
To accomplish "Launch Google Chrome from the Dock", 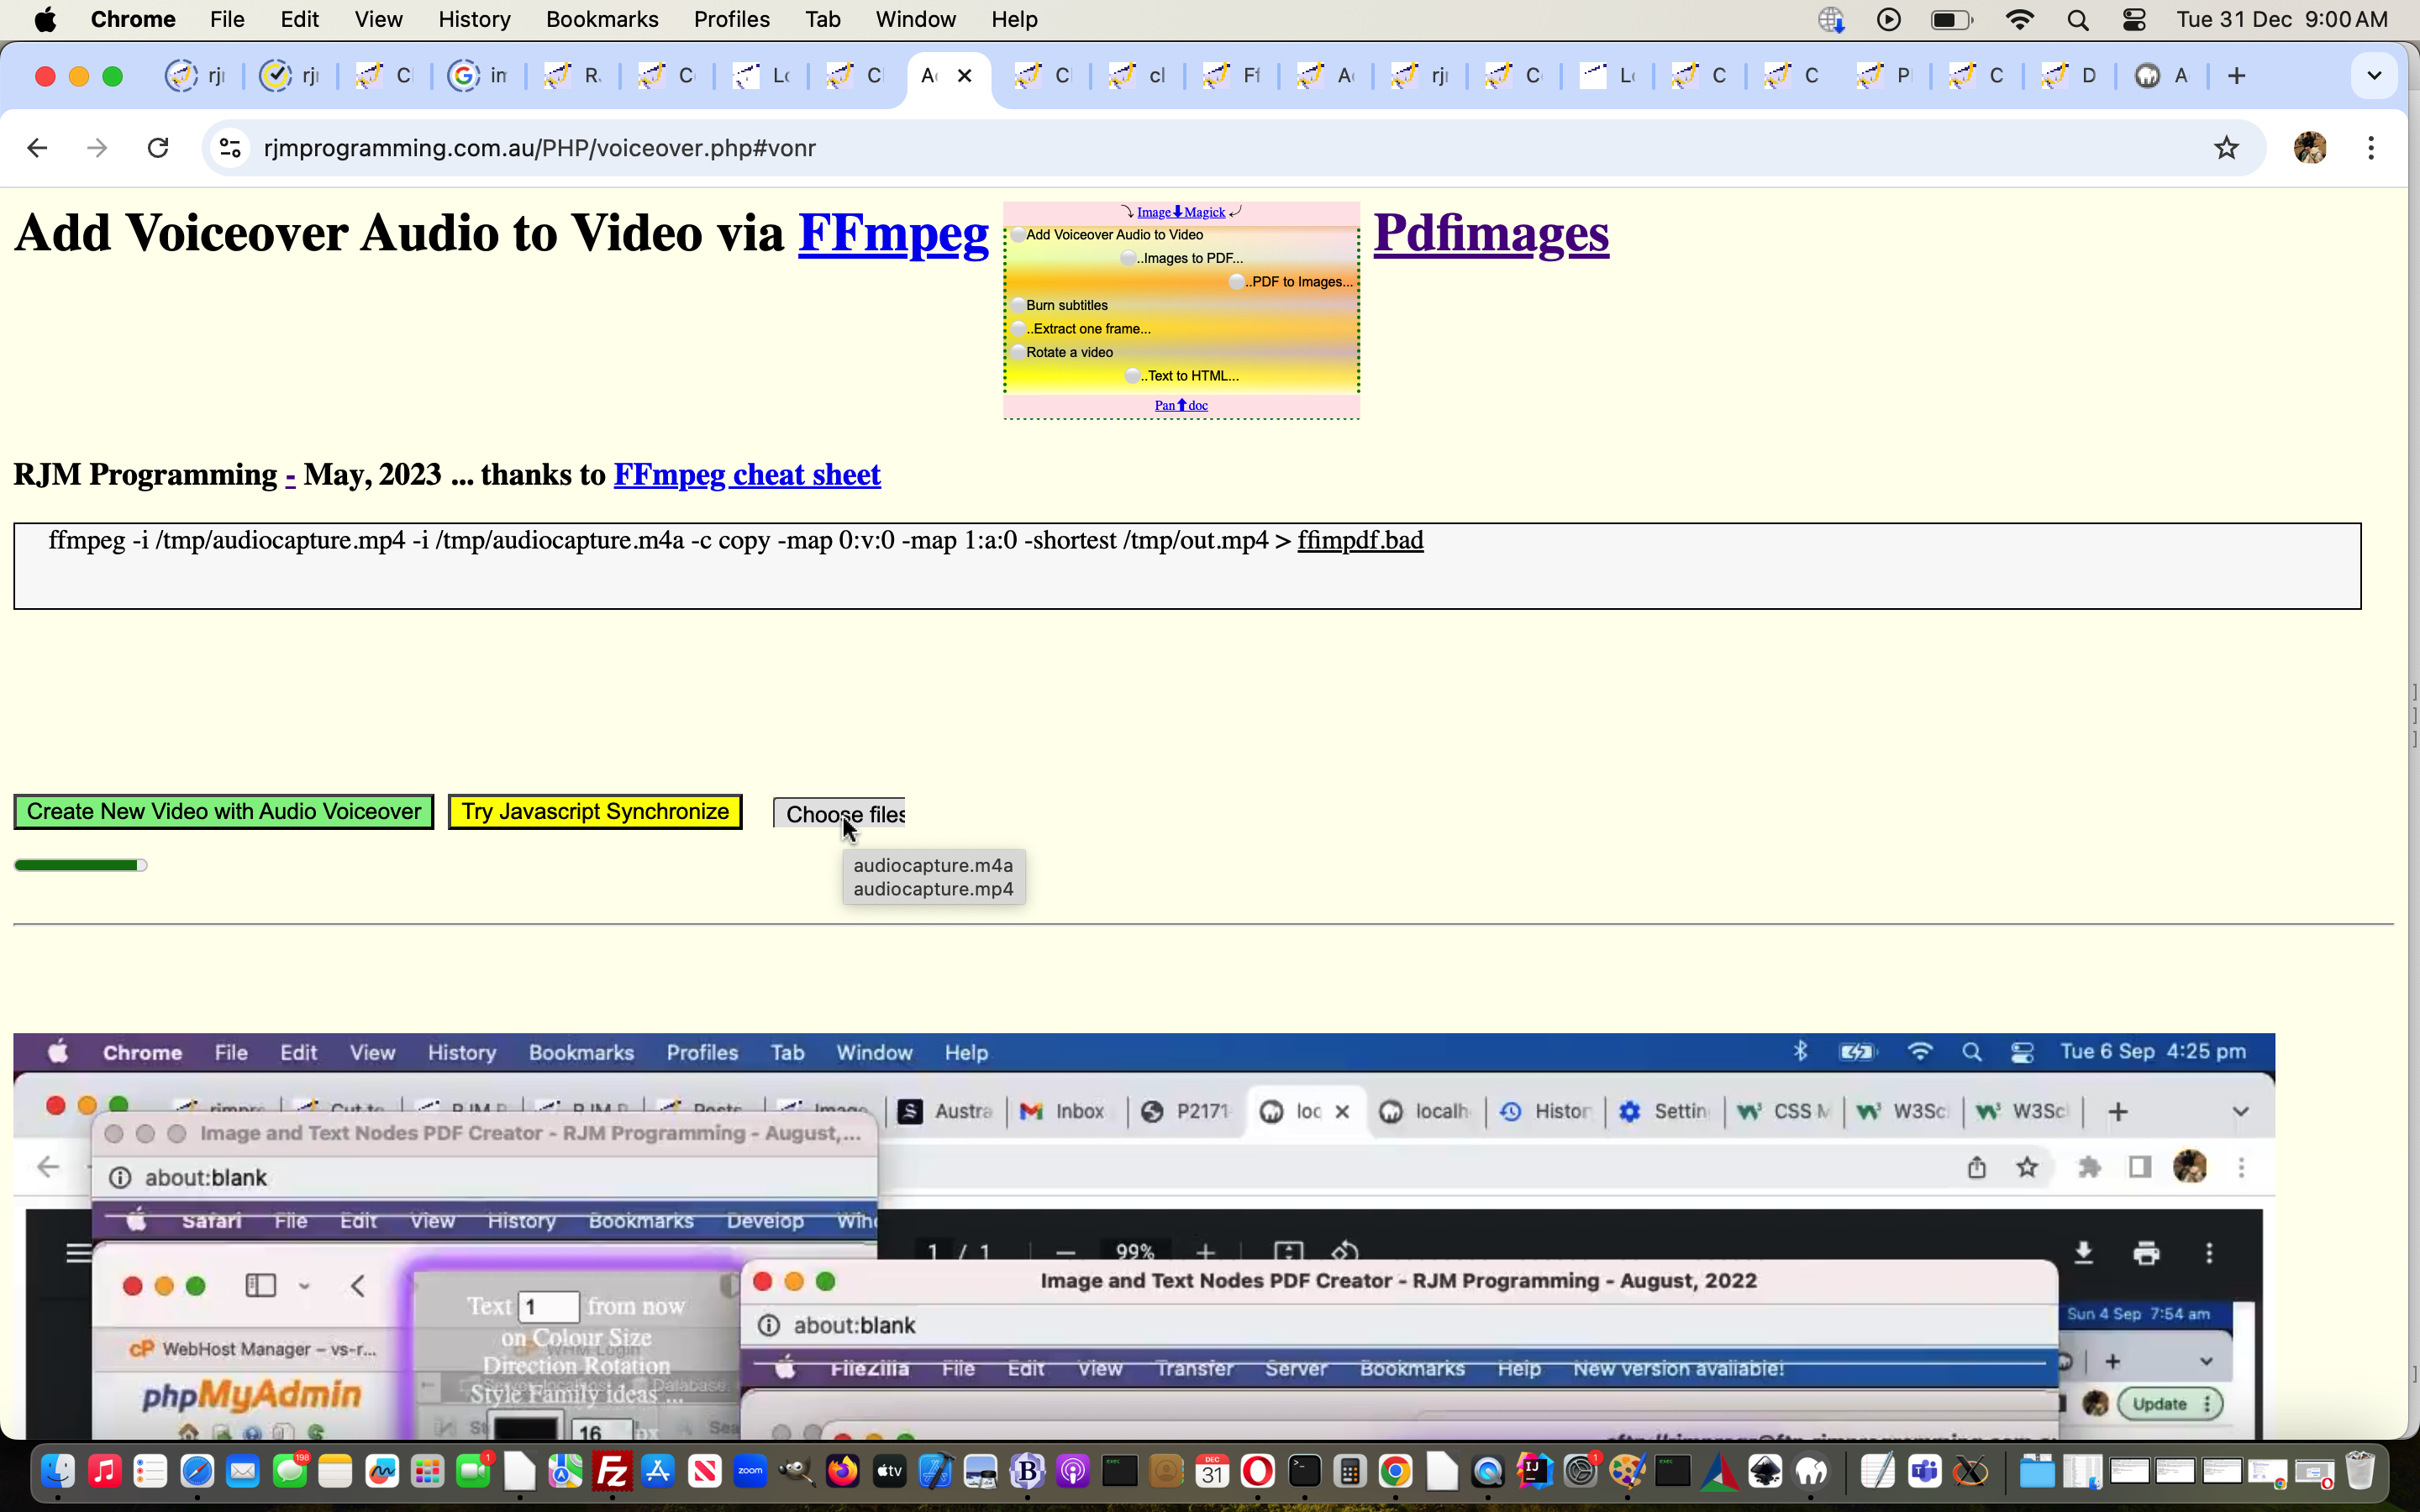I will click(1396, 1471).
